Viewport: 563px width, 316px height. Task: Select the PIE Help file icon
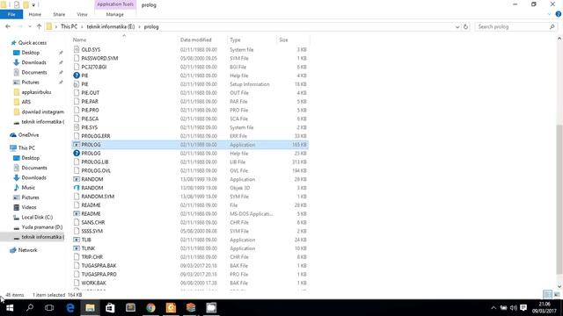(77, 75)
